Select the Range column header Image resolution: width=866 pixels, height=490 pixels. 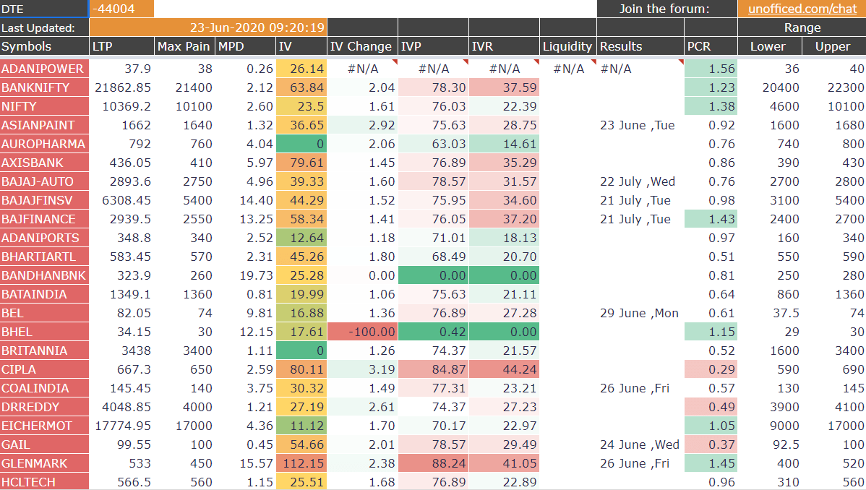pyautogui.click(x=801, y=27)
